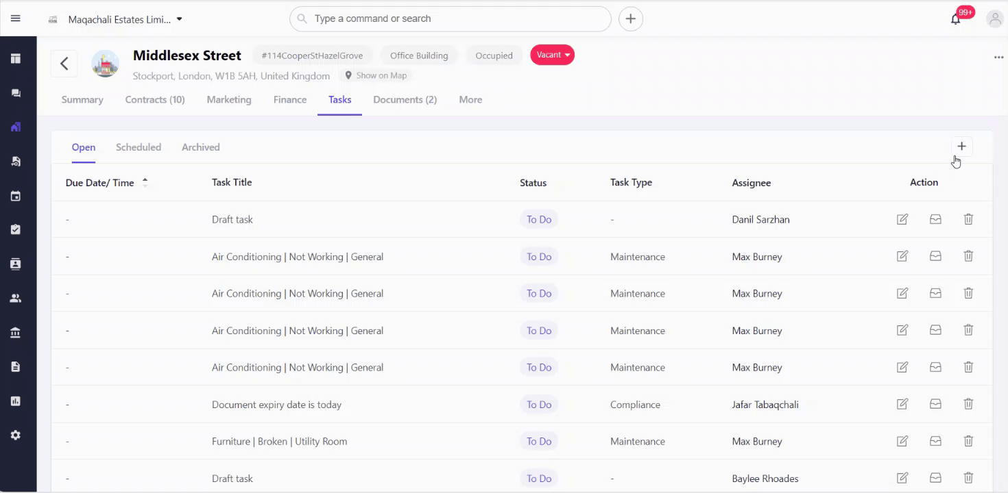This screenshot has height=493, width=1008.
Task: Click the #114CooperStHazelGrove tag
Action: 312,55
